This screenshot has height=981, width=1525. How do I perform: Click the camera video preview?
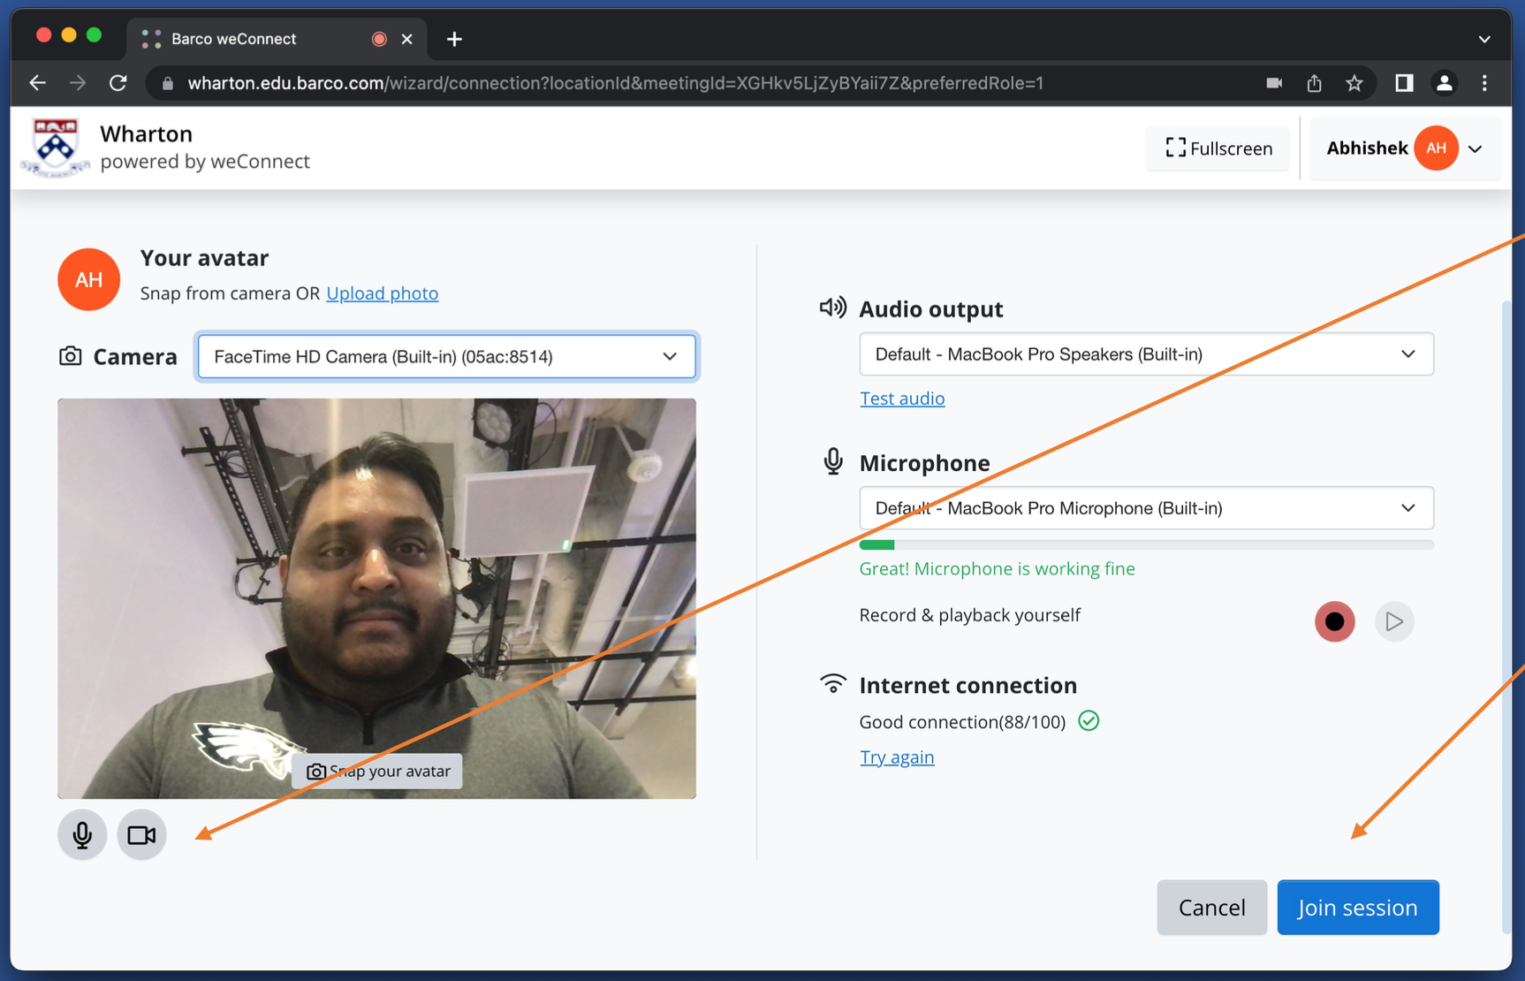(x=377, y=598)
